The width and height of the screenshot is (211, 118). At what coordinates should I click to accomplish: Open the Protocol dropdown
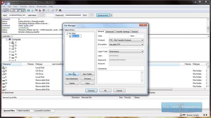(x=126, y=40)
